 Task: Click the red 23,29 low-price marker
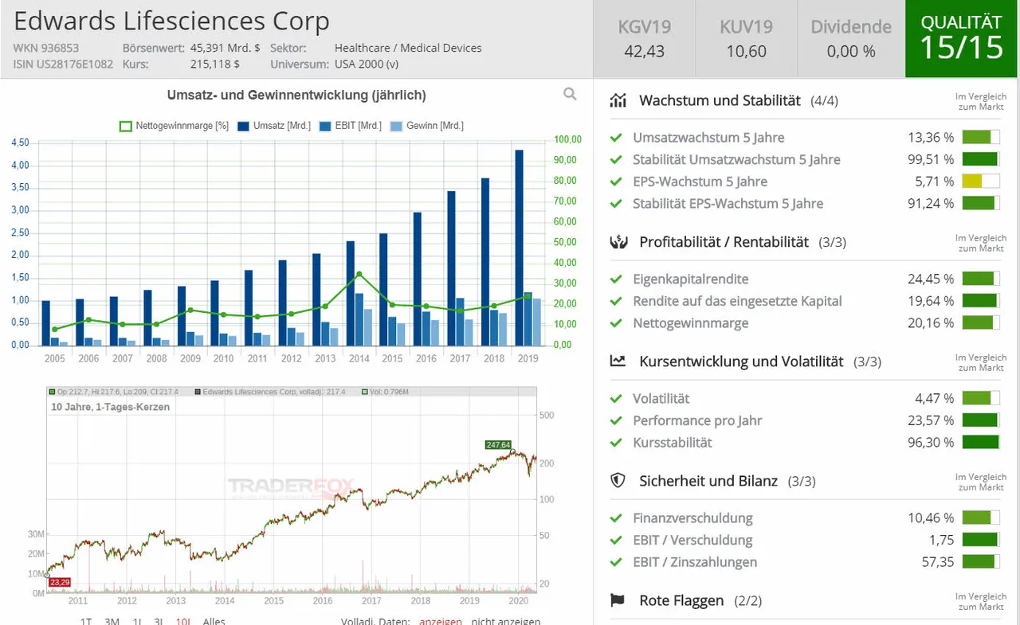60,583
